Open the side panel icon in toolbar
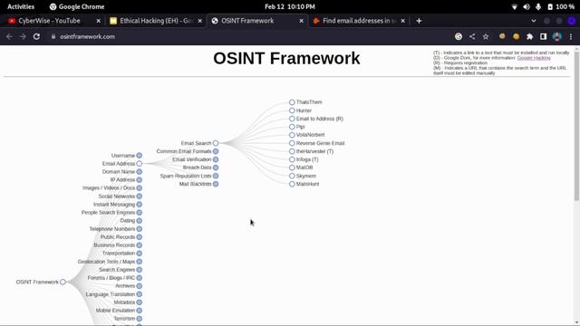The image size is (580, 326). (x=543, y=36)
